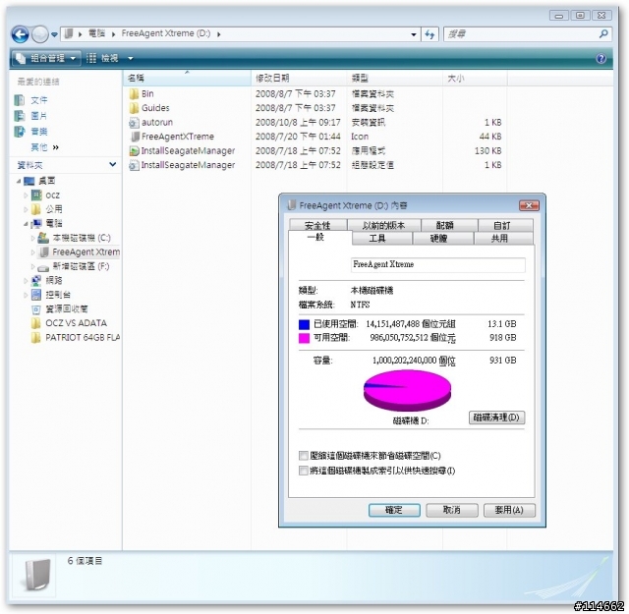629x614 pixels.
Task: Enable index this drive checkbox
Action: point(304,471)
